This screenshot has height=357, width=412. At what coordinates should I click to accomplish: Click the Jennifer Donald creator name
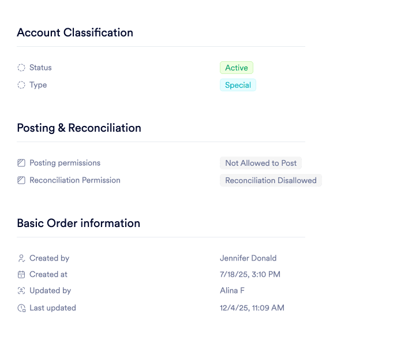click(x=248, y=258)
